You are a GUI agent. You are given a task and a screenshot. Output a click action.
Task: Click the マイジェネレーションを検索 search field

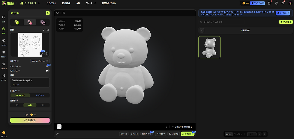(238, 22)
